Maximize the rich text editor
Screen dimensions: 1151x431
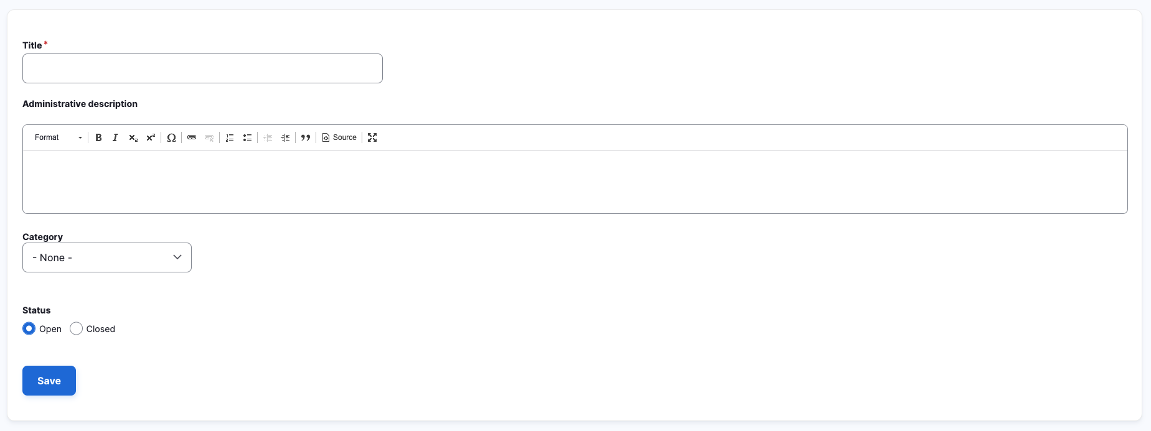click(372, 137)
